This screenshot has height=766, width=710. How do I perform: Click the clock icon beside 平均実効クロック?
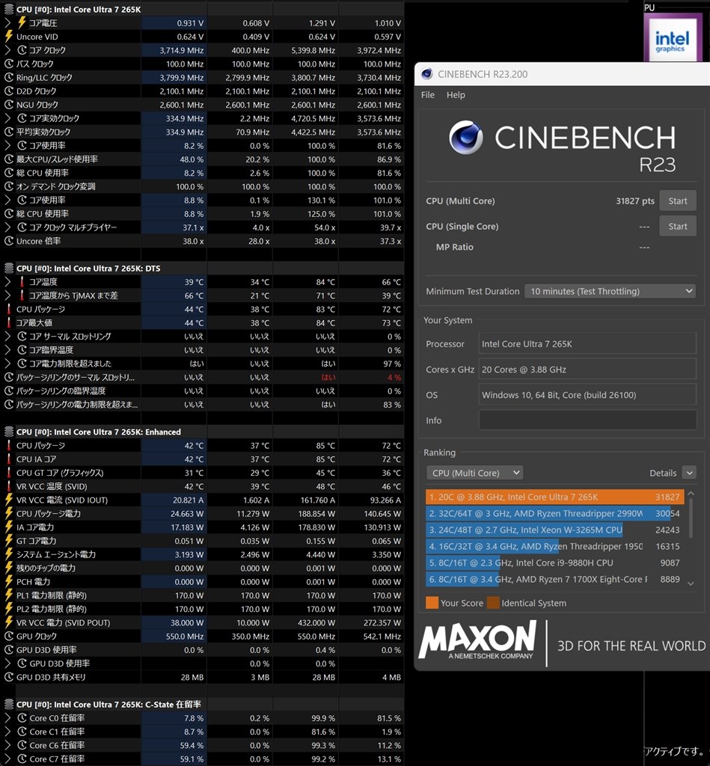tap(9, 132)
